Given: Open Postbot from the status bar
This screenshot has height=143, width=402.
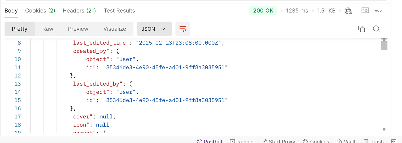Looking at the screenshot, I should point(209,141).
